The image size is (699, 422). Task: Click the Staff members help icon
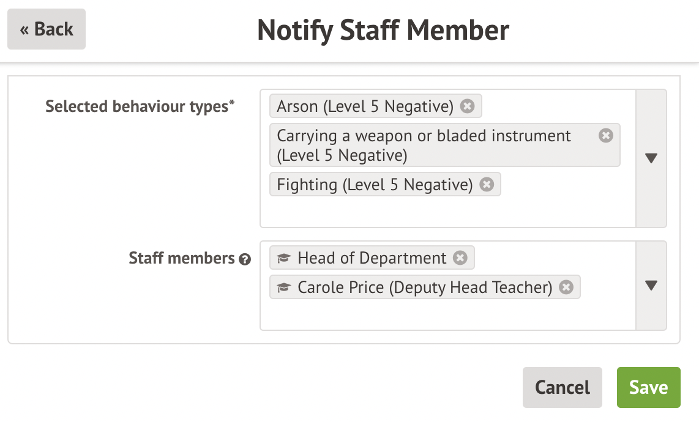[x=245, y=259]
